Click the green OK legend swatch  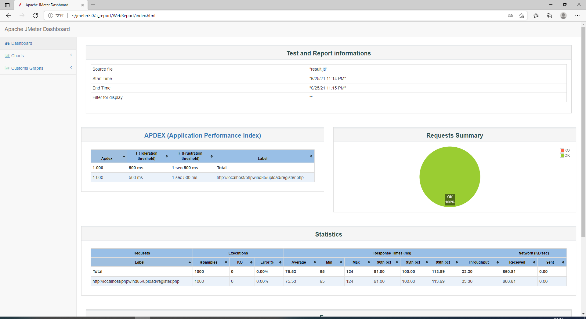click(562, 156)
